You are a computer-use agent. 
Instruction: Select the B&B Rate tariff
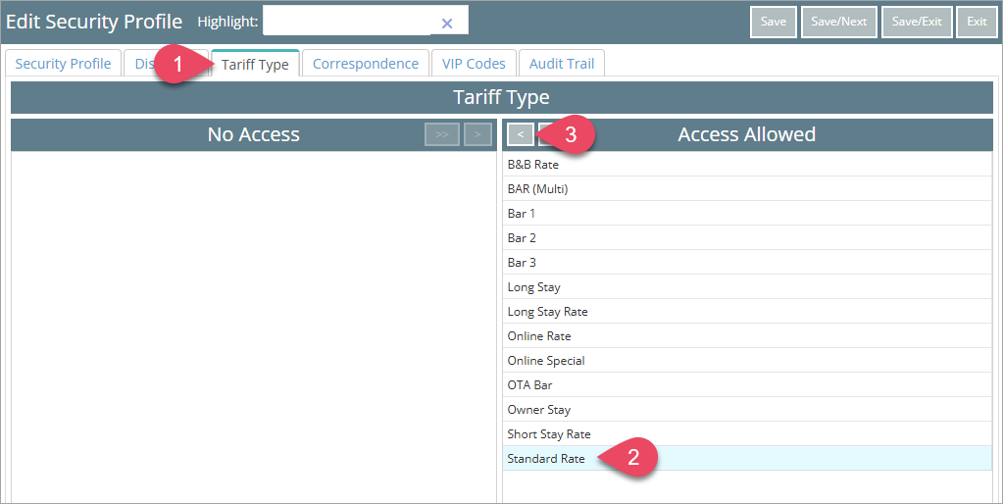point(746,165)
